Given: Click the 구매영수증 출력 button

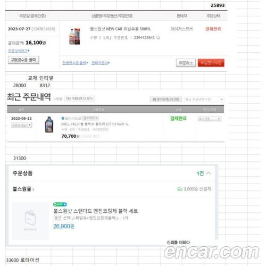Looking at the screenshot, I should pyautogui.click(x=23, y=60).
